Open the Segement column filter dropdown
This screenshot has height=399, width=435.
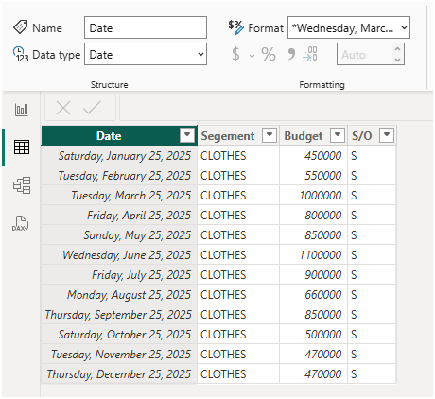point(270,135)
